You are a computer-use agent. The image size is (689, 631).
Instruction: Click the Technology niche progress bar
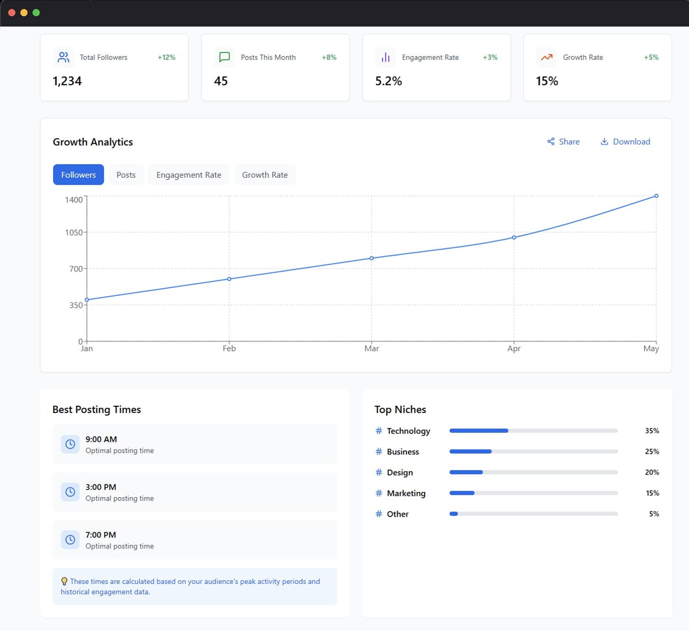[x=533, y=431]
